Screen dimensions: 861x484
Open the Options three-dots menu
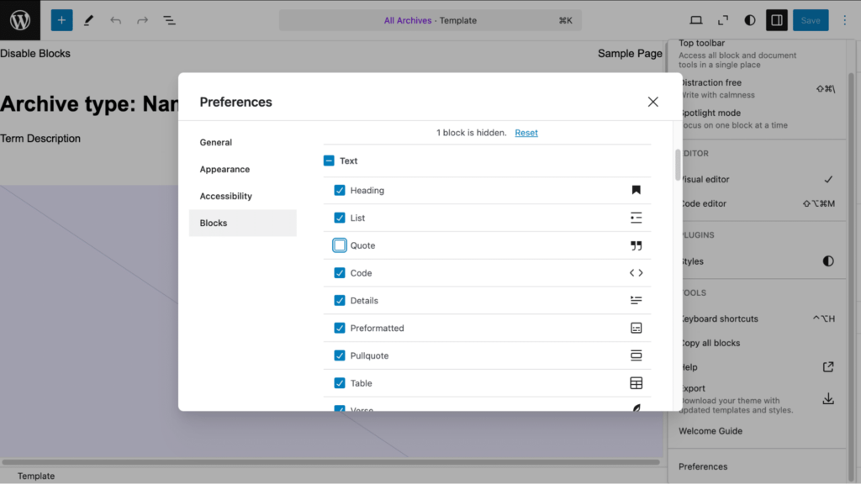tap(845, 20)
